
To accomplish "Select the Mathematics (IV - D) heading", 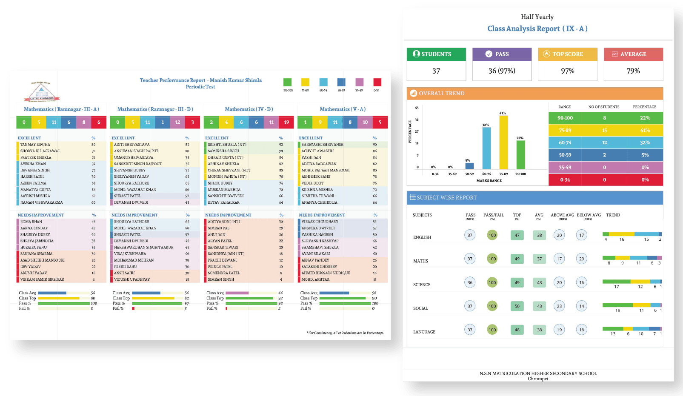I will pos(249,109).
